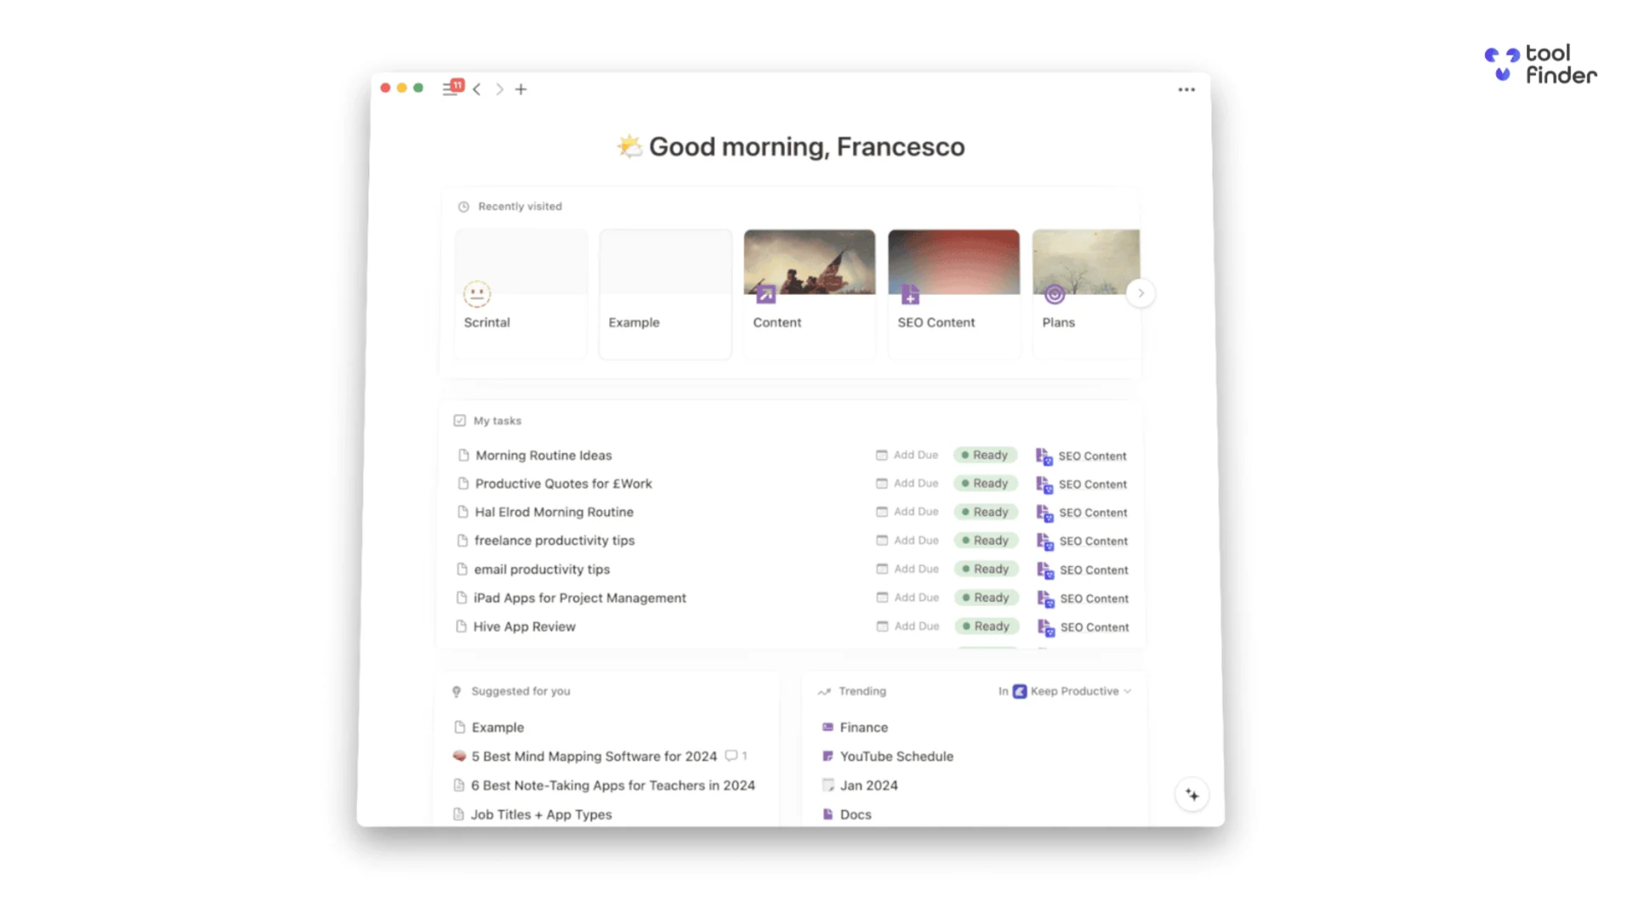
Task: Open a new tab with the plus button
Action: point(521,88)
